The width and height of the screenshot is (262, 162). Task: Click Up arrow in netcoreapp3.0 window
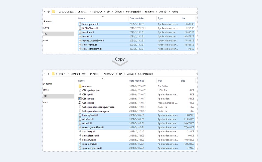[48, 74]
